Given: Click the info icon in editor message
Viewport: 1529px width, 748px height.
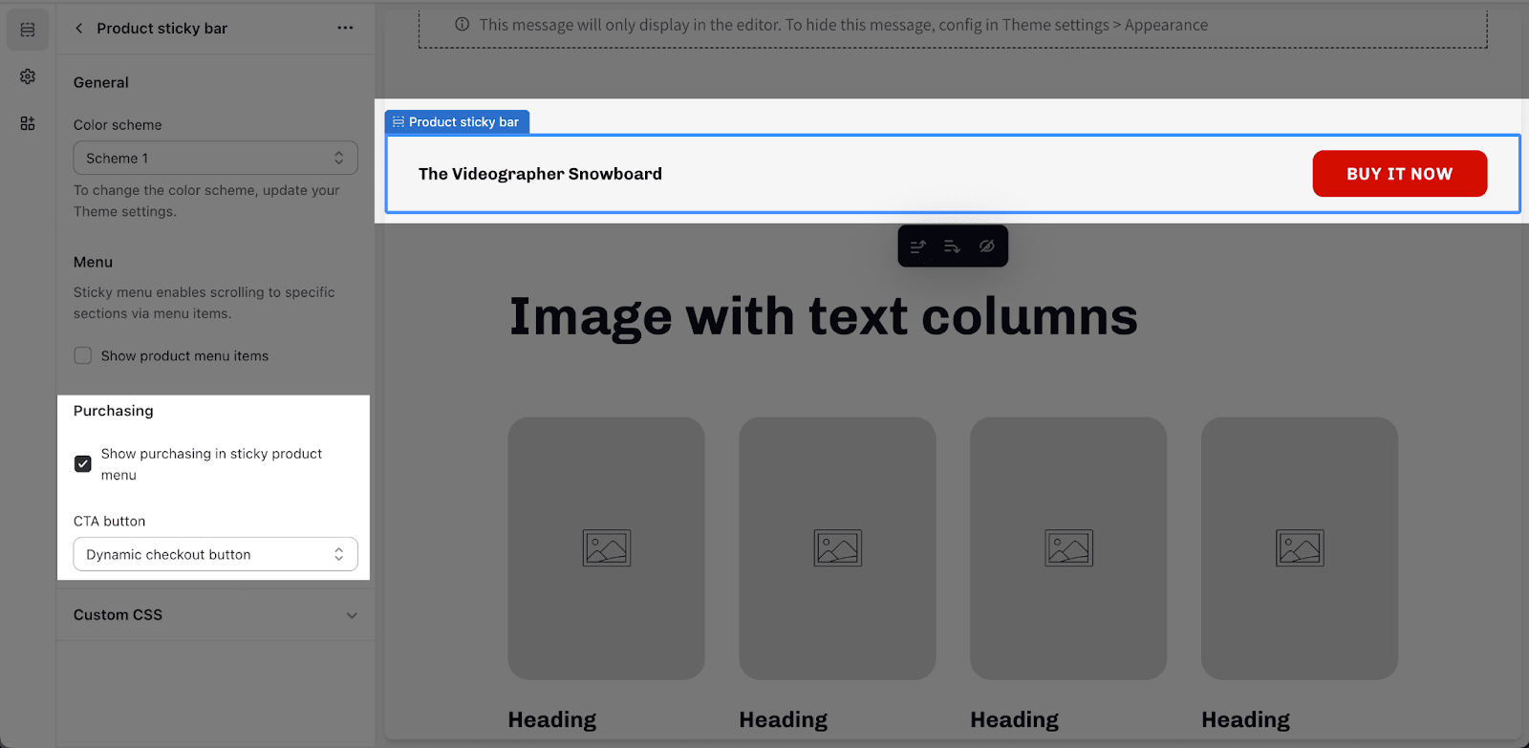Looking at the screenshot, I should coord(463,25).
